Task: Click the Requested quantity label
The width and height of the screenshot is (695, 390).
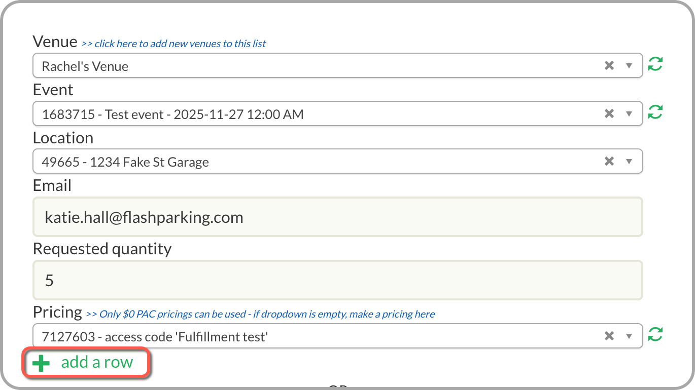Action: tap(102, 249)
